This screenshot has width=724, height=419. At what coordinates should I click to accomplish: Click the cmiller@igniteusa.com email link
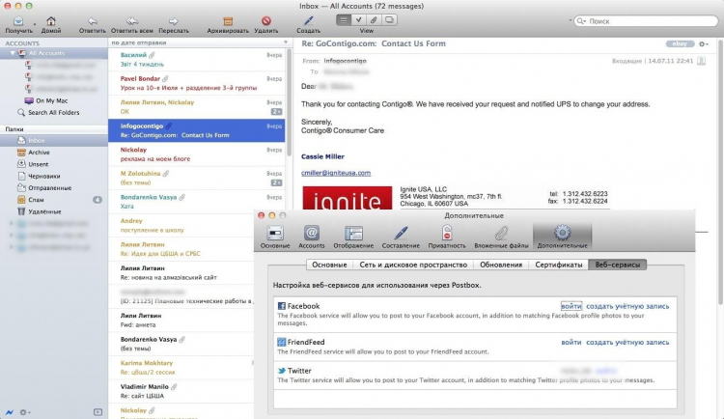(x=336, y=173)
